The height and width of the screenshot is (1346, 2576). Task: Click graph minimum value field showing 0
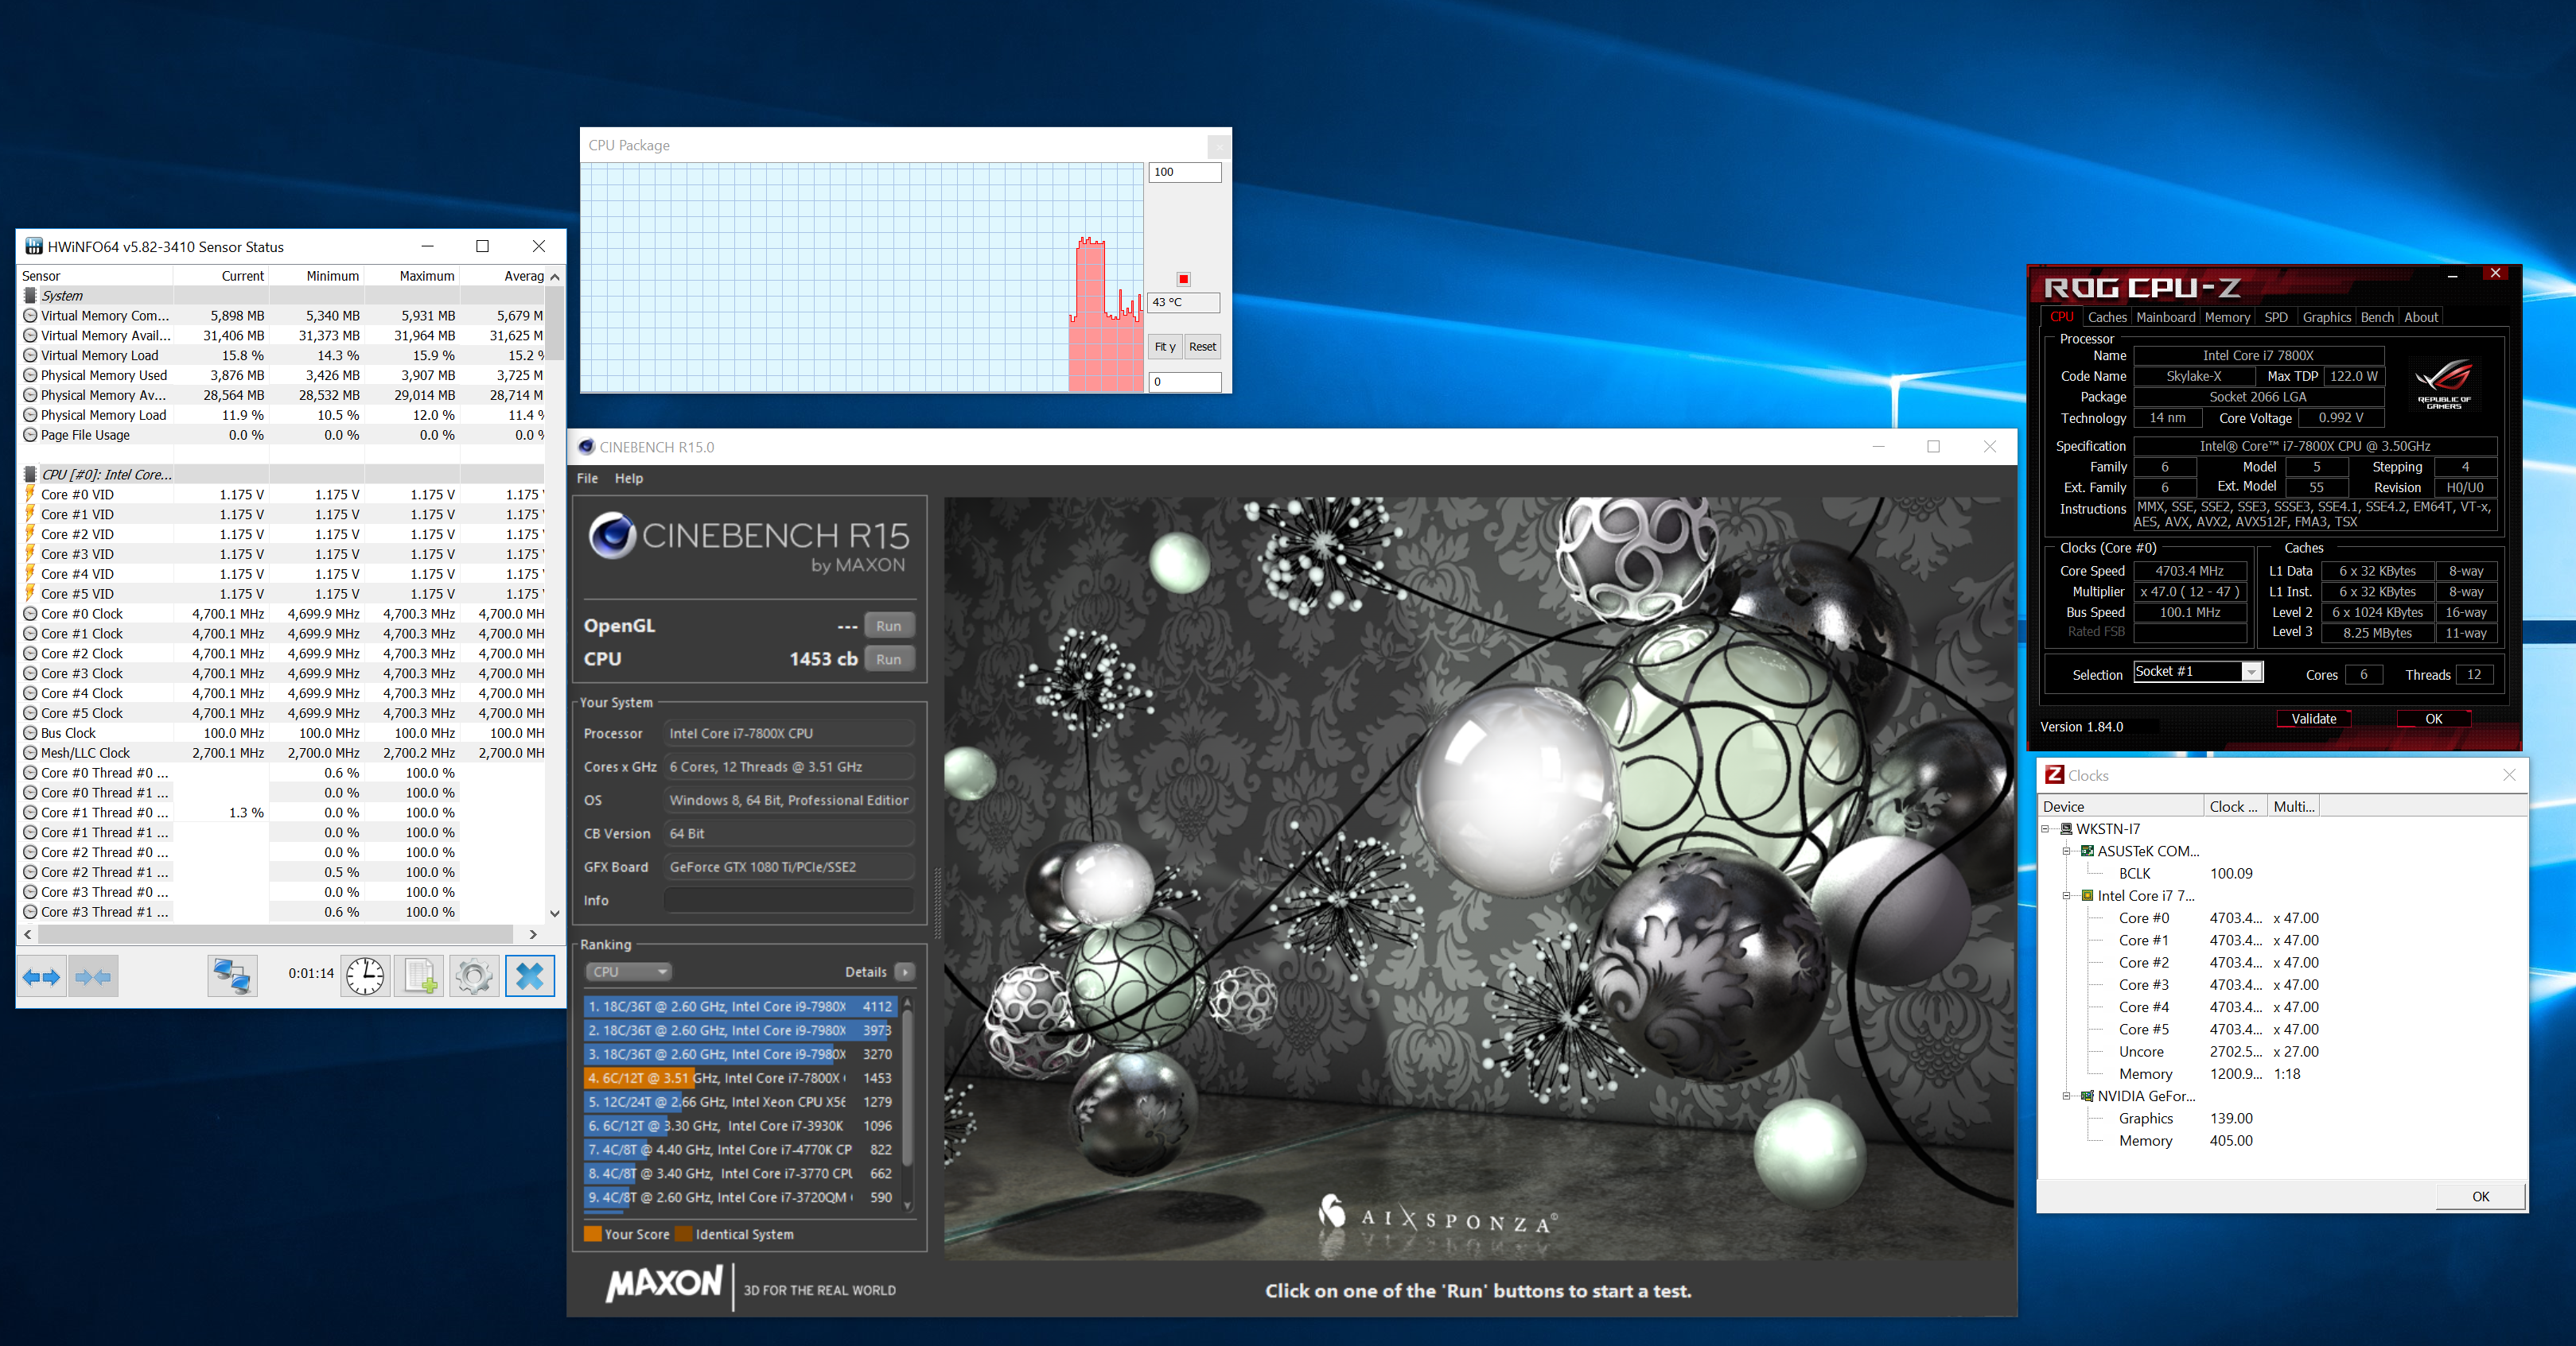[1184, 382]
